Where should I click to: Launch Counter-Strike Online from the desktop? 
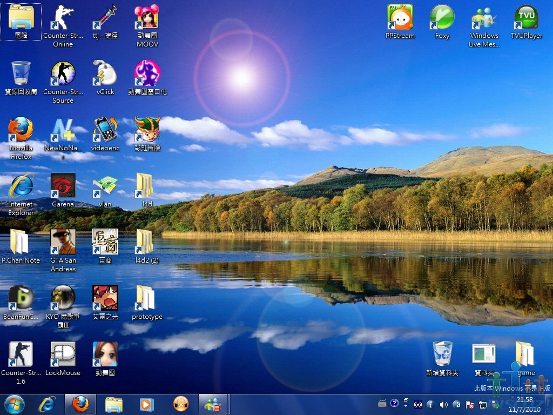click(63, 18)
